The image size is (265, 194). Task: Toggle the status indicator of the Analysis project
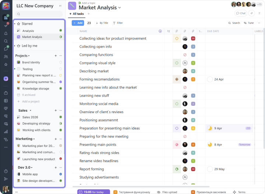tap(60, 31)
